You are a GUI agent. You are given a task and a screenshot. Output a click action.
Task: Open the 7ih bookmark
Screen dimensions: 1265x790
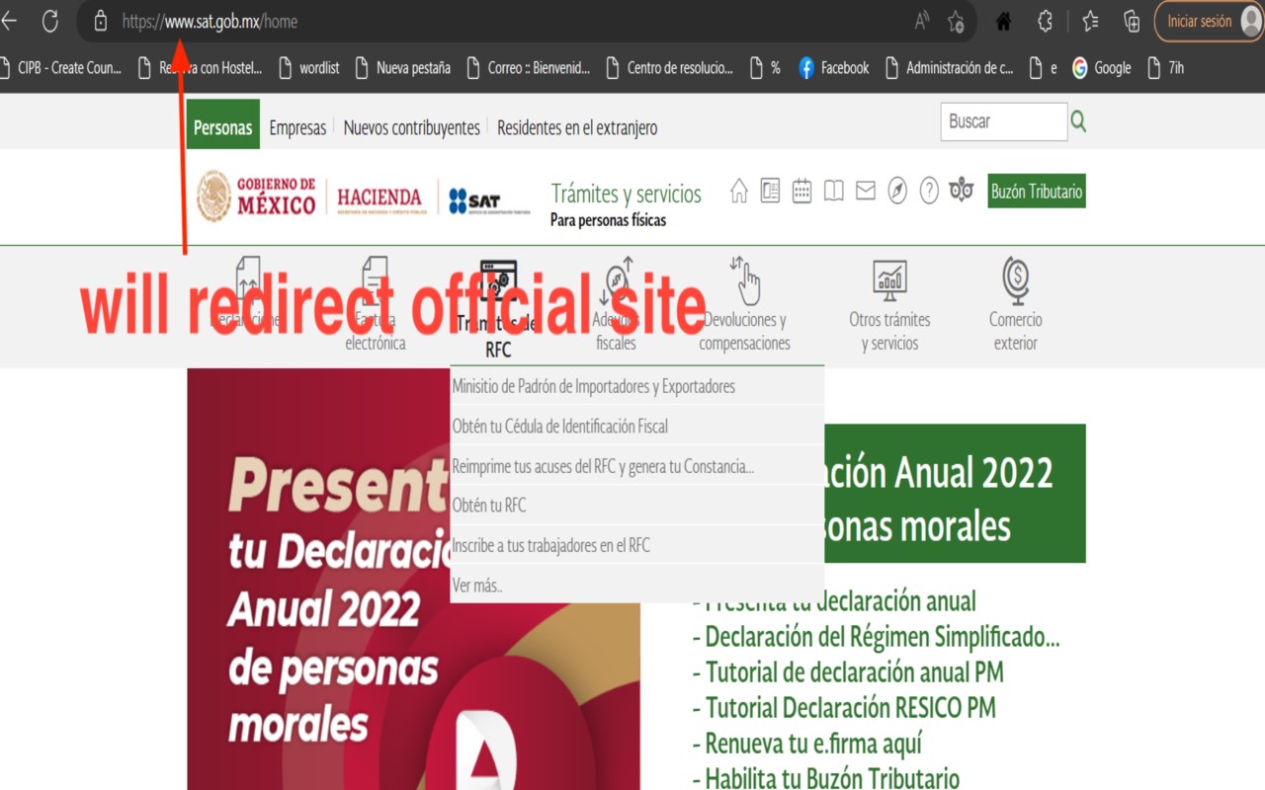click(x=1165, y=68)
